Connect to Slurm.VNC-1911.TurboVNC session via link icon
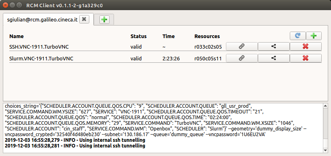 tap(242, 58)
